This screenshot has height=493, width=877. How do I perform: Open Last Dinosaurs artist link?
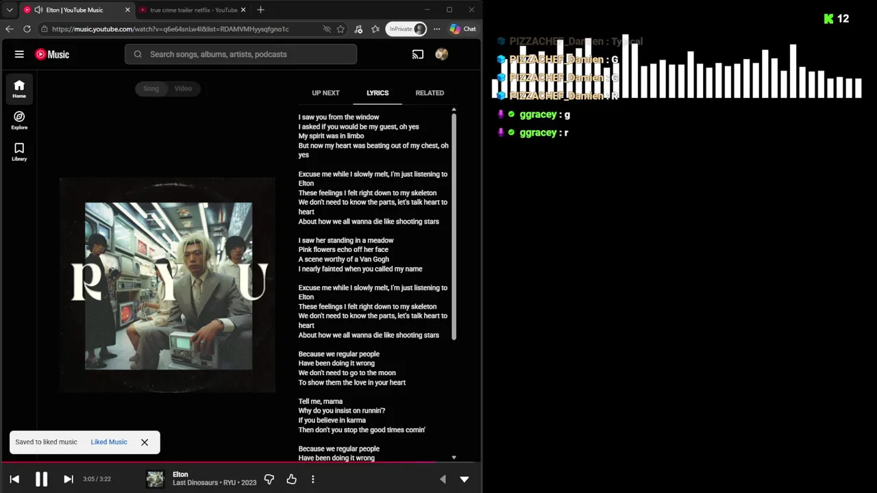[195, 483]
